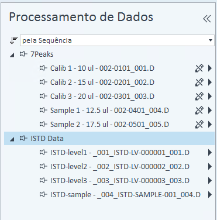
Task: Select Calib 3 - 20 ul injection
Action: (102, 97)
